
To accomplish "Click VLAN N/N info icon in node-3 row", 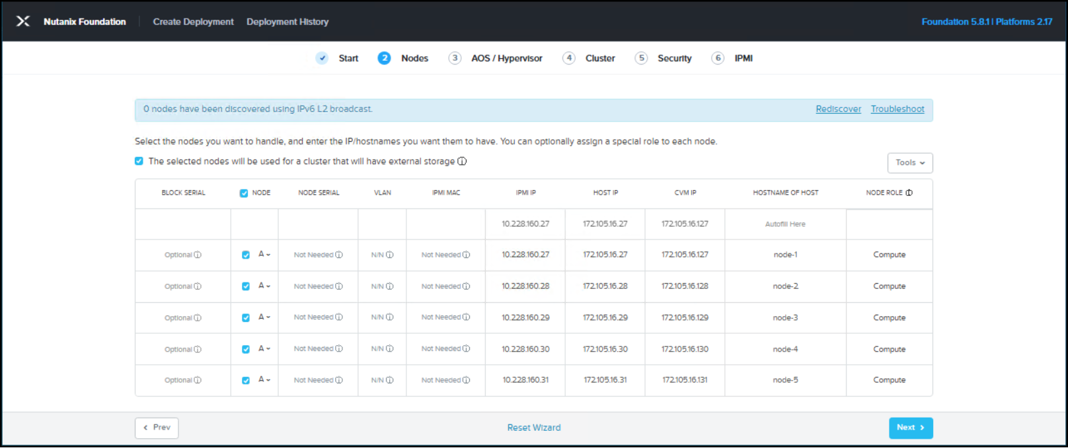I will (390, 317).
